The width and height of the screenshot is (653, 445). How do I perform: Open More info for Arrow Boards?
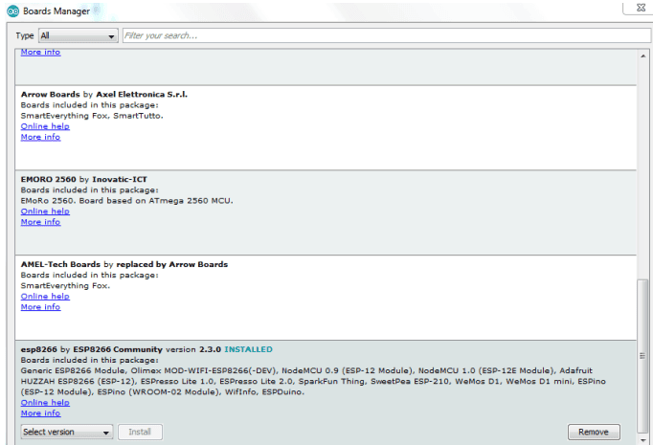click(41, 137)
